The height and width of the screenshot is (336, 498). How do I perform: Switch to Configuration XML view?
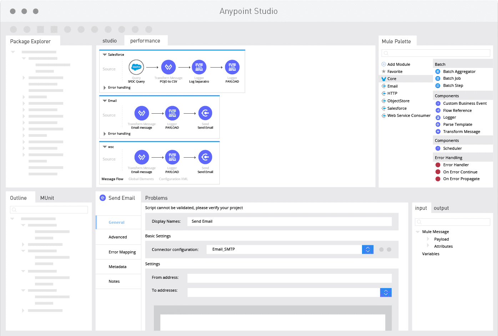[x=173, y=179]
